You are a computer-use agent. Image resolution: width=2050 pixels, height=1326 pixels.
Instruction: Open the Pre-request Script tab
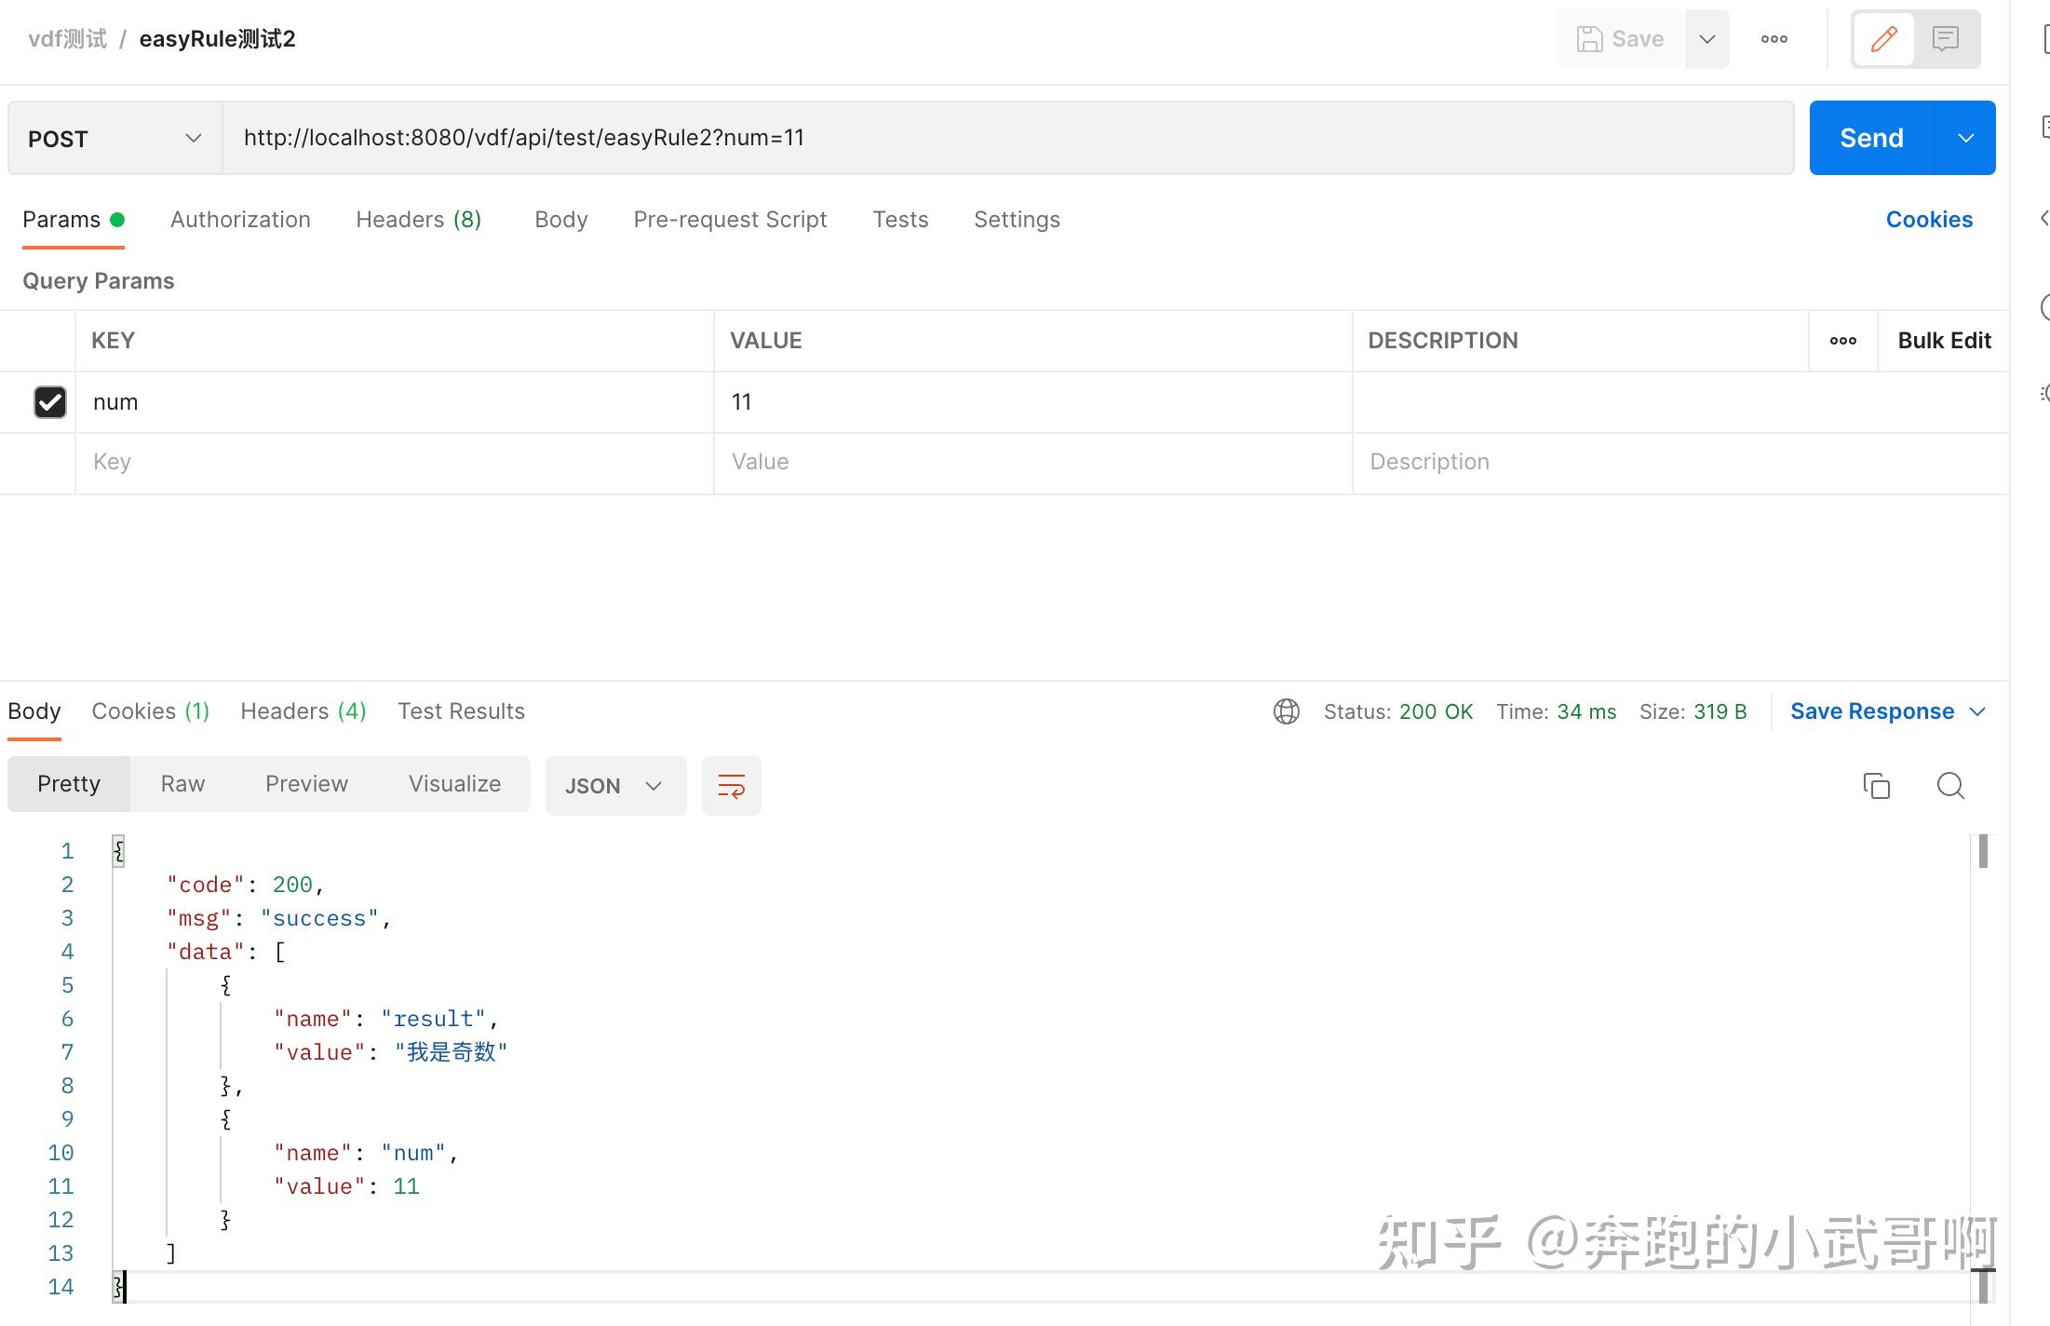click(730, 219)
